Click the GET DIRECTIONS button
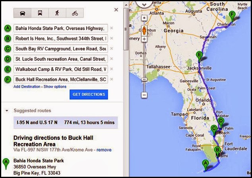Screen dimensions: 252x178 tap(89, 95)
